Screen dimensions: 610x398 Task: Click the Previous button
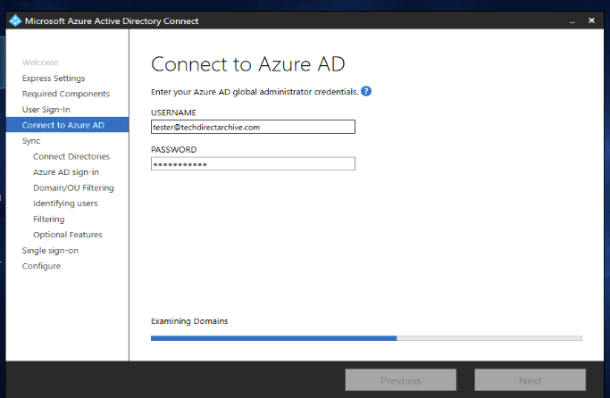[401, 380]
